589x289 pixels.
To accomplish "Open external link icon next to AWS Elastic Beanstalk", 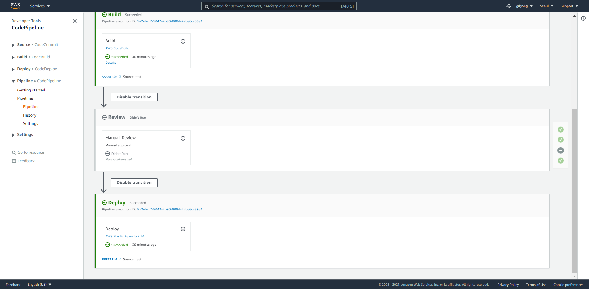I will click(142, 236).
